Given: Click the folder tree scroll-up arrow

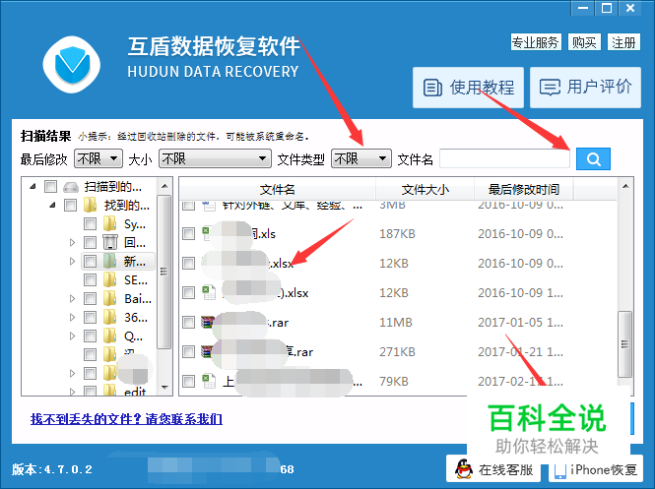Looking at the screenshot, I should point(164,186).
